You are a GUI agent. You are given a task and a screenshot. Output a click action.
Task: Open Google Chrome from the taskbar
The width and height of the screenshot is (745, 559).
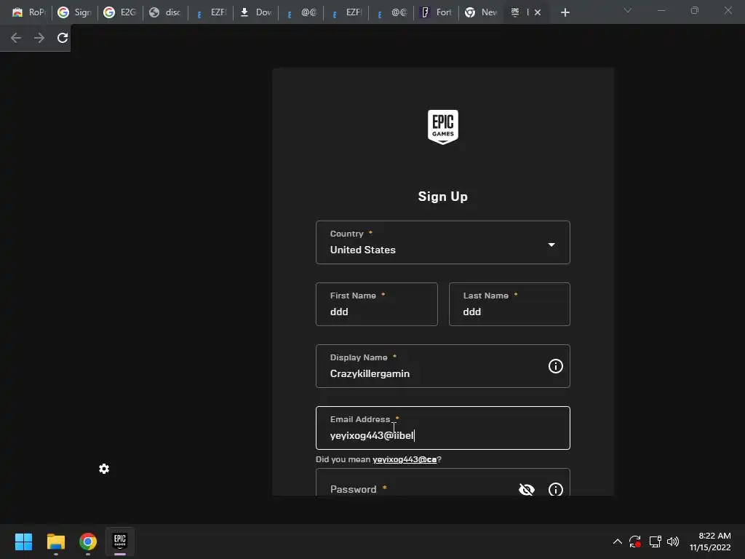click(88, 542)
